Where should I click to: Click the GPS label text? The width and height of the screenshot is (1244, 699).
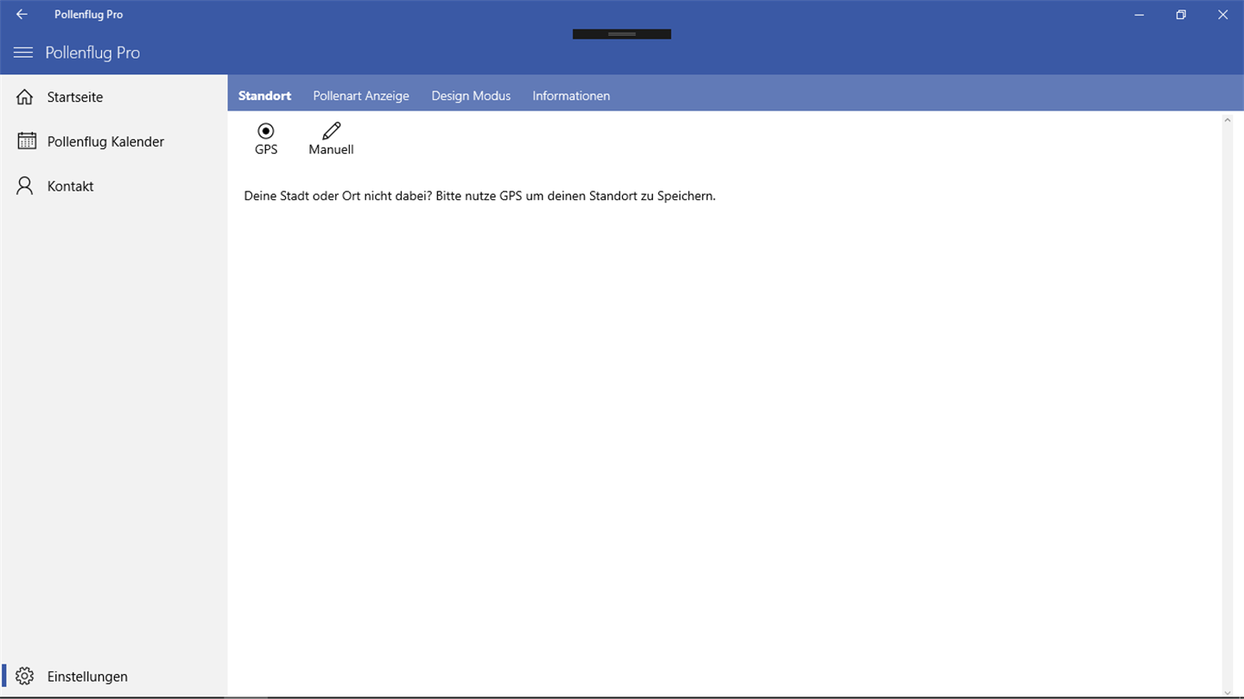pos(266,149)
